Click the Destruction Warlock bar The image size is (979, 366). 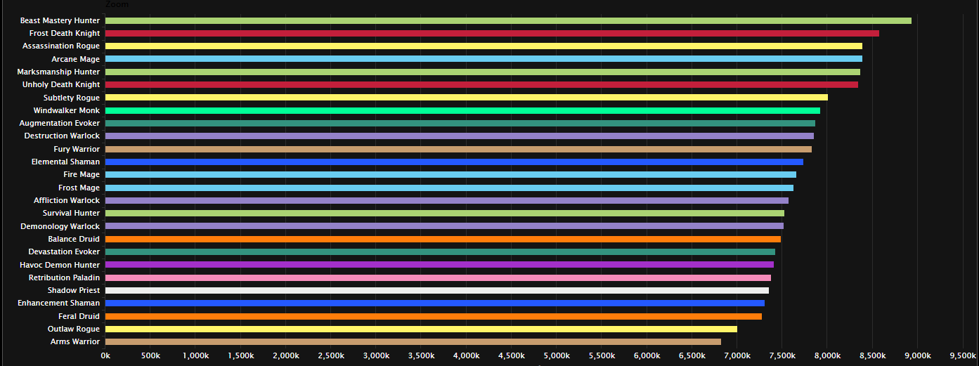coord(460,136)
